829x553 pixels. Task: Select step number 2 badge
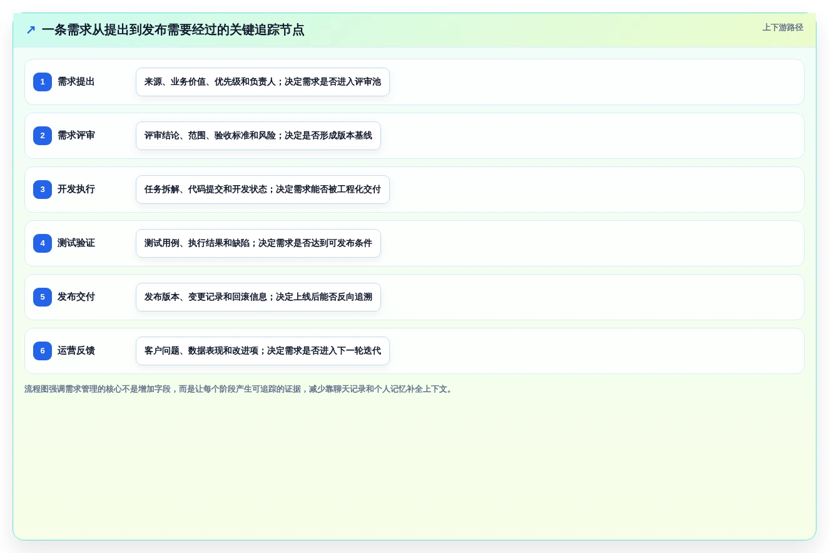(x=43, y=136)
